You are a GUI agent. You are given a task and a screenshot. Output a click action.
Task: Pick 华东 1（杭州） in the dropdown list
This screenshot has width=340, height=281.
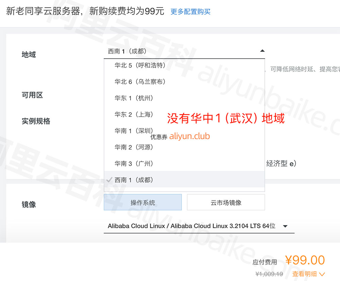(134, 98)
